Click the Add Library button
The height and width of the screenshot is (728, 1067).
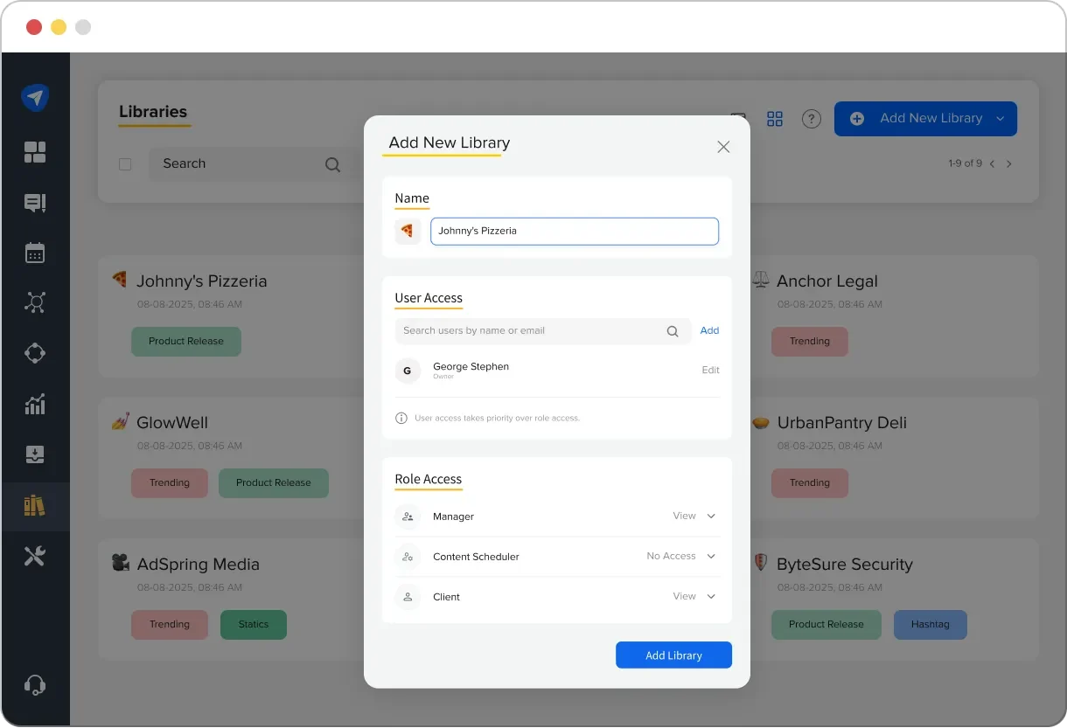click(x=673, y=655)
